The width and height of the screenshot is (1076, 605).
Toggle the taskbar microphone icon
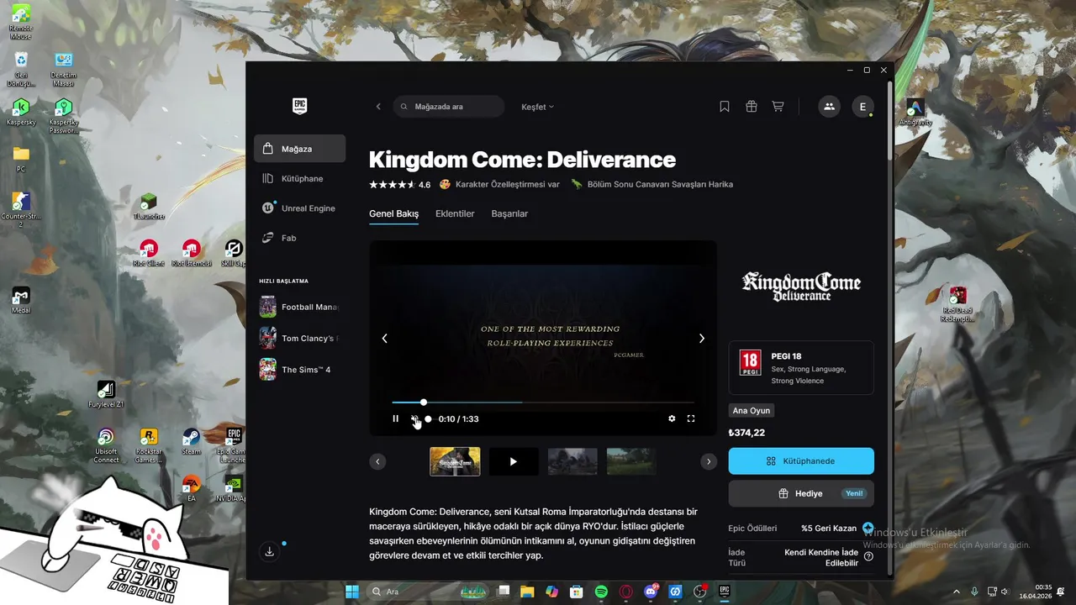click(974, 592)
